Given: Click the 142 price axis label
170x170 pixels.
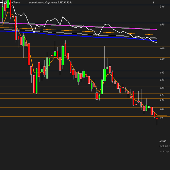Looking at the screenshot, I should 162,72.
